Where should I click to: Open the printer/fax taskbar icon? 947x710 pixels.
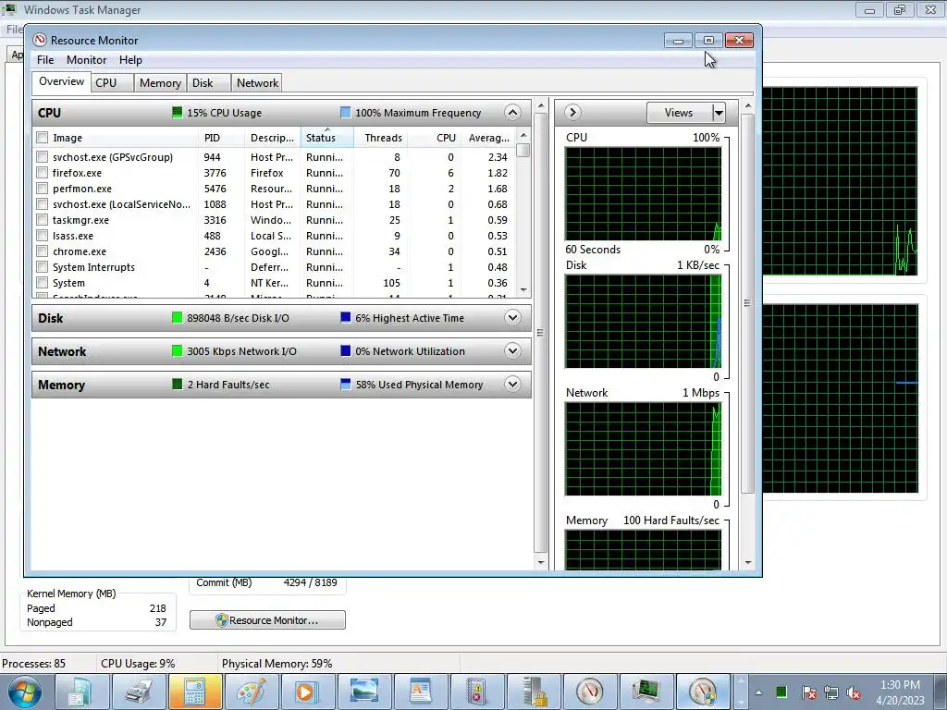tap(139, 692)
